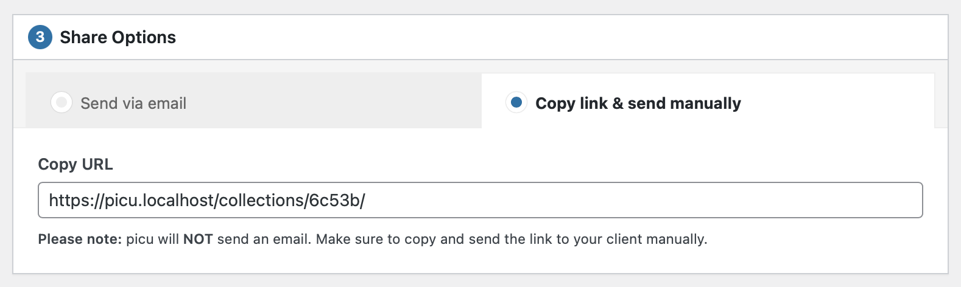Select the Send via email radio button
Image resolution: width=961 pixels, height=287 pixels.
62,103
